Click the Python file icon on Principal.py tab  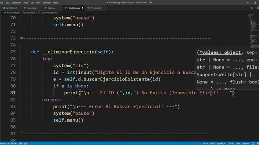88,8
